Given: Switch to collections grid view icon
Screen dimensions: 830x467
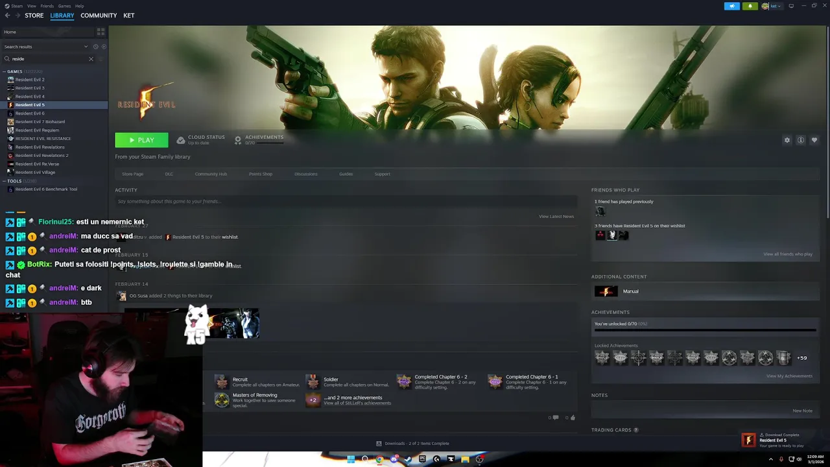Looking at the screenshot, I should [101, 32].
